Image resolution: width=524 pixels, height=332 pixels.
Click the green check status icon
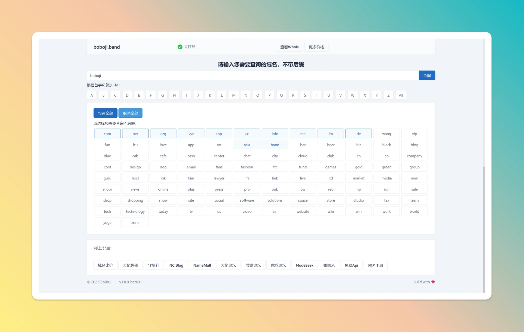(x=180, y=47)
